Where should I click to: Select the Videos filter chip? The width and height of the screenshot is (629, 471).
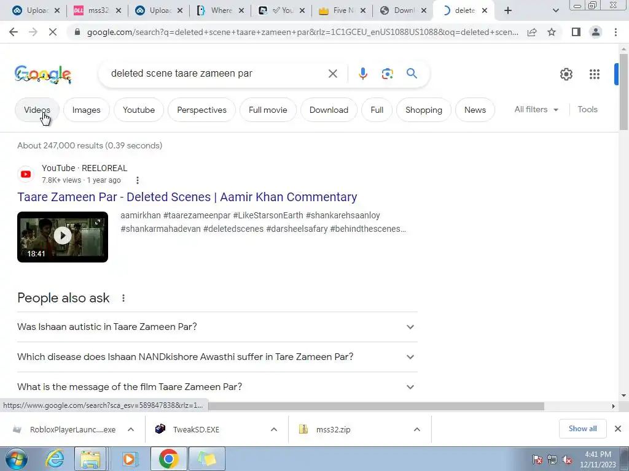37,110
